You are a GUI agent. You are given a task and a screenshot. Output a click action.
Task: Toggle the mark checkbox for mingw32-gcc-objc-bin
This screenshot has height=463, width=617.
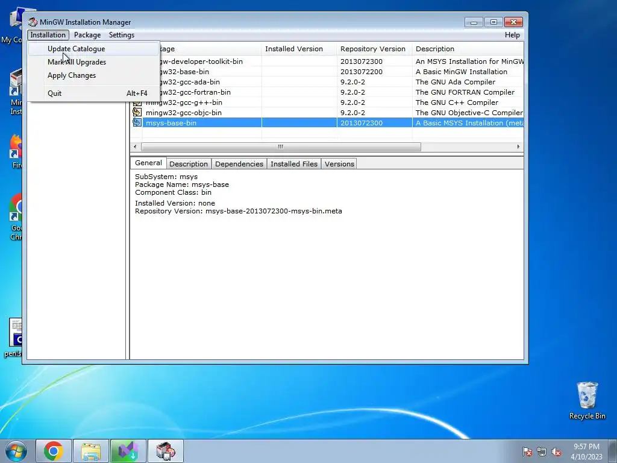(137, 112)
